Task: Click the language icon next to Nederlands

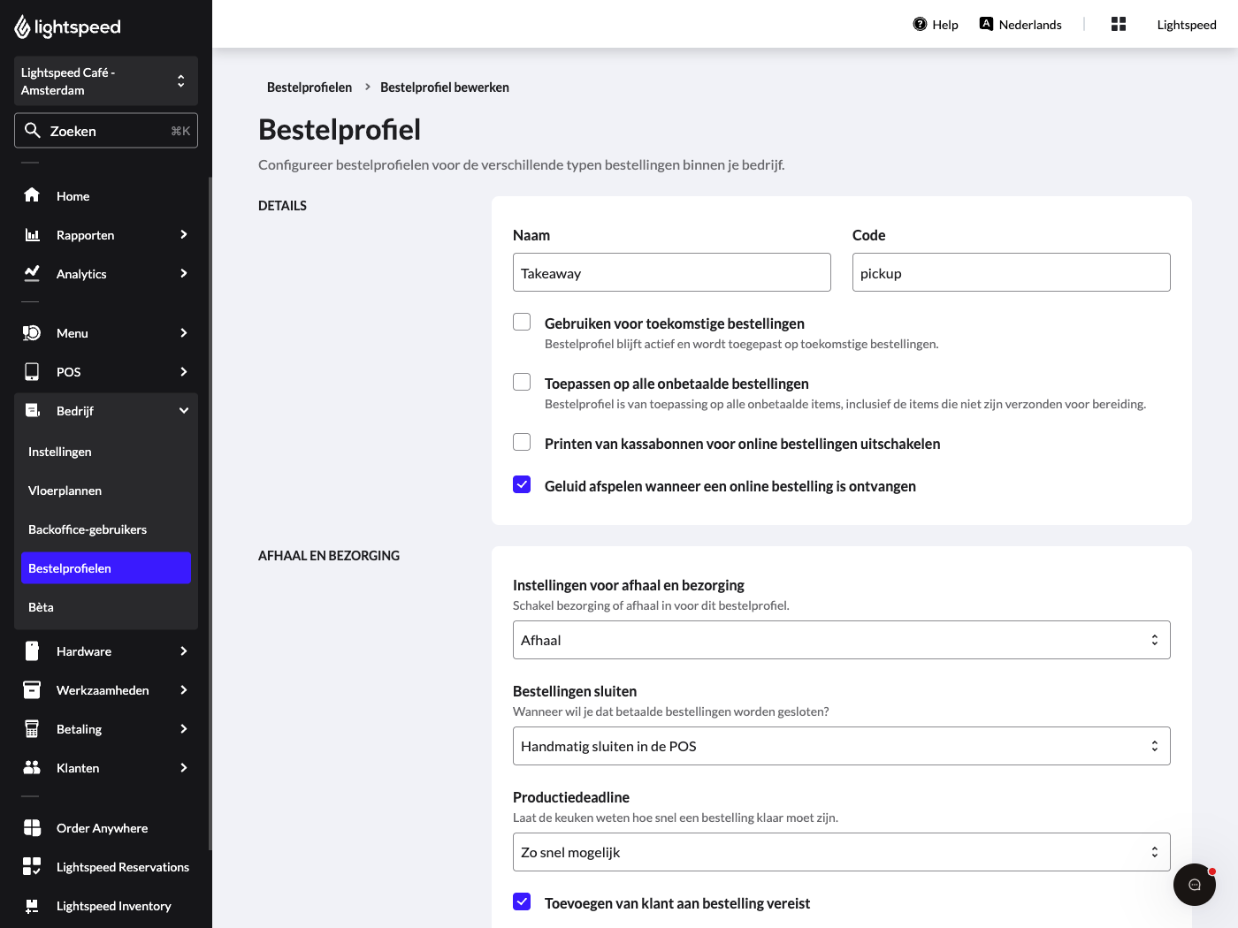Action: pos(986,24)
